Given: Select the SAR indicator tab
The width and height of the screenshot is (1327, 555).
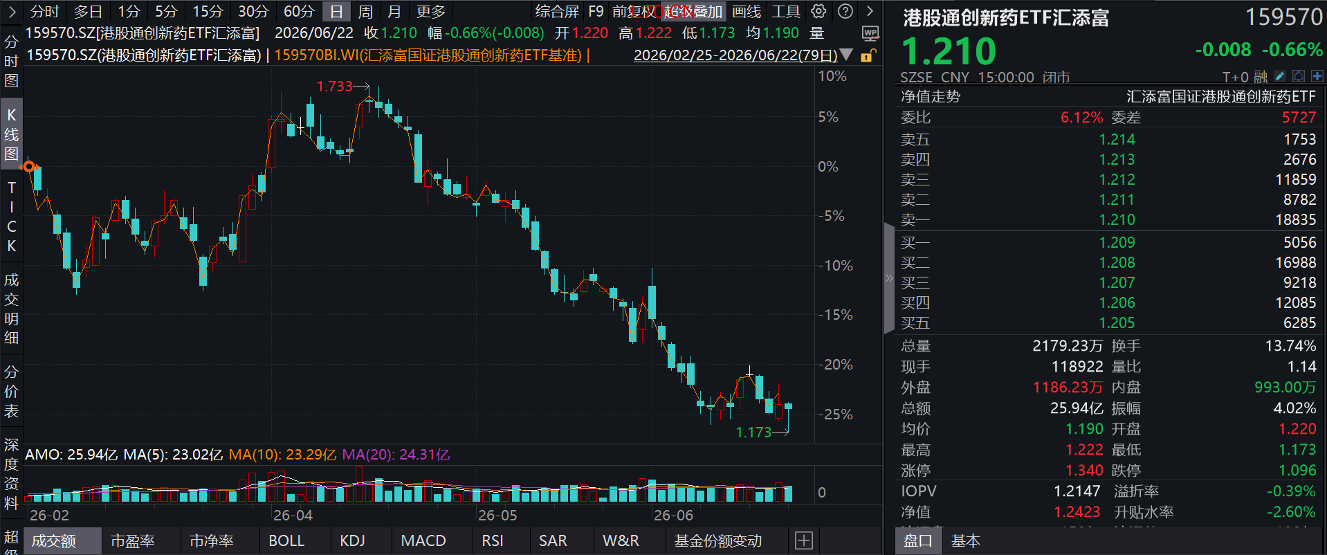Looking at the screenshot, I should pos(553,540).
